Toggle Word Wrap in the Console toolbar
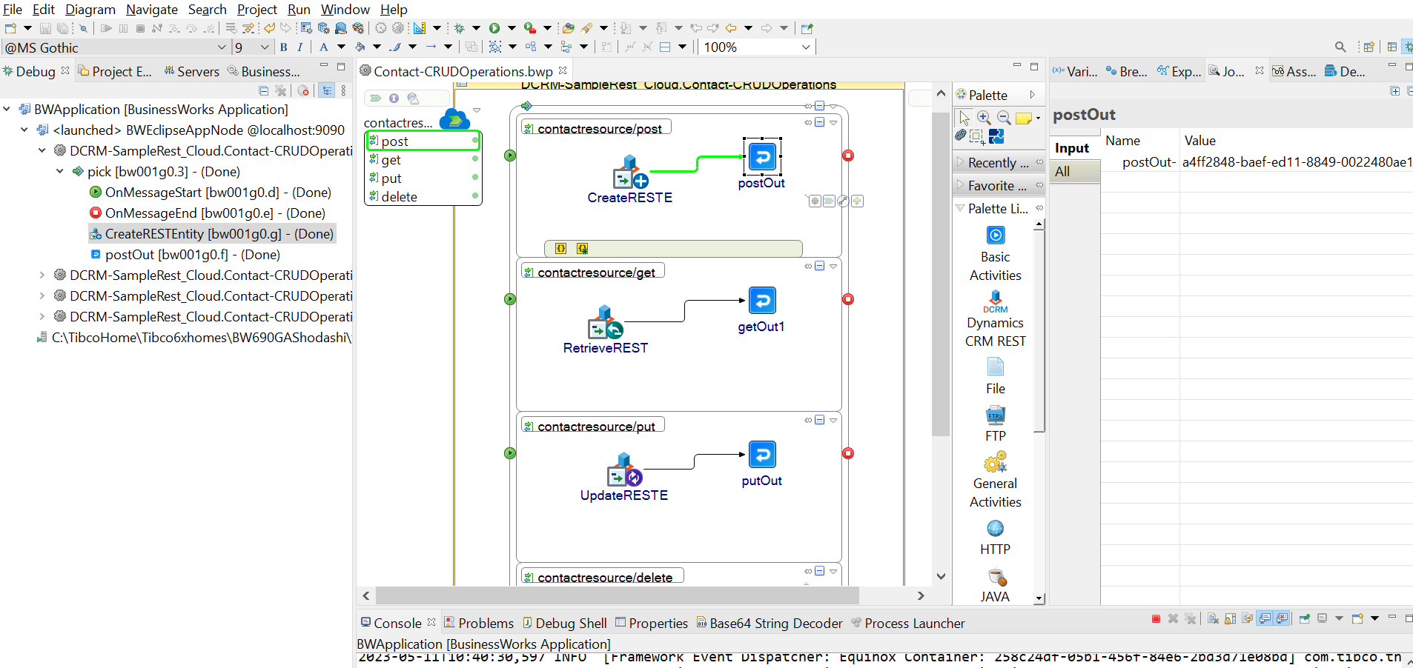This screenshot has height=668, width=1413. [x=1247, y=618]
